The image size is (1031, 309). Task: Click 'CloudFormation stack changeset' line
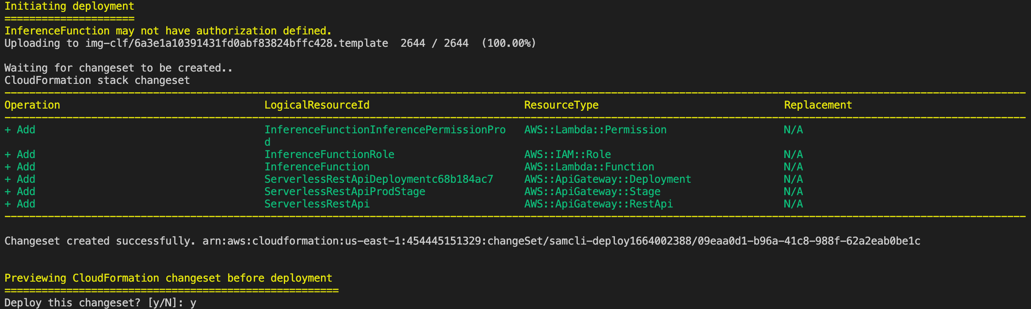(x=97, y=80)
